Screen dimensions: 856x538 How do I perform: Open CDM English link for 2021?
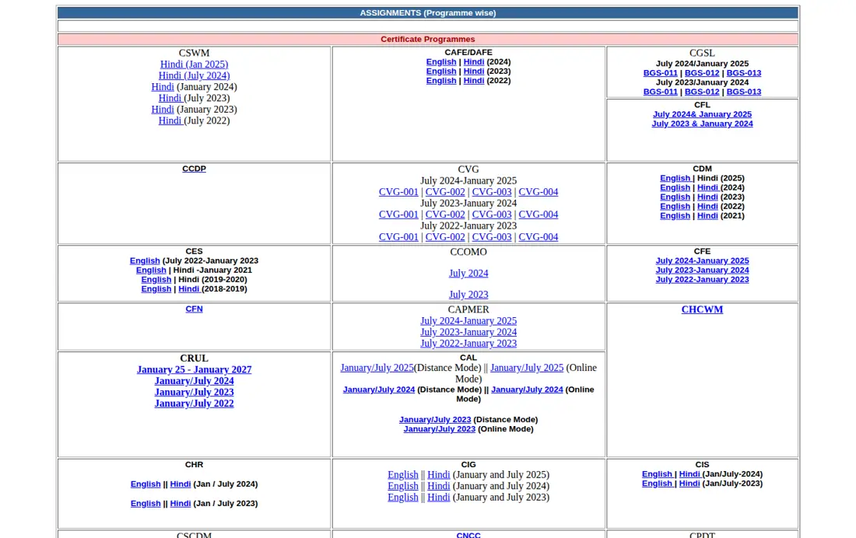(x=675, y=215)
